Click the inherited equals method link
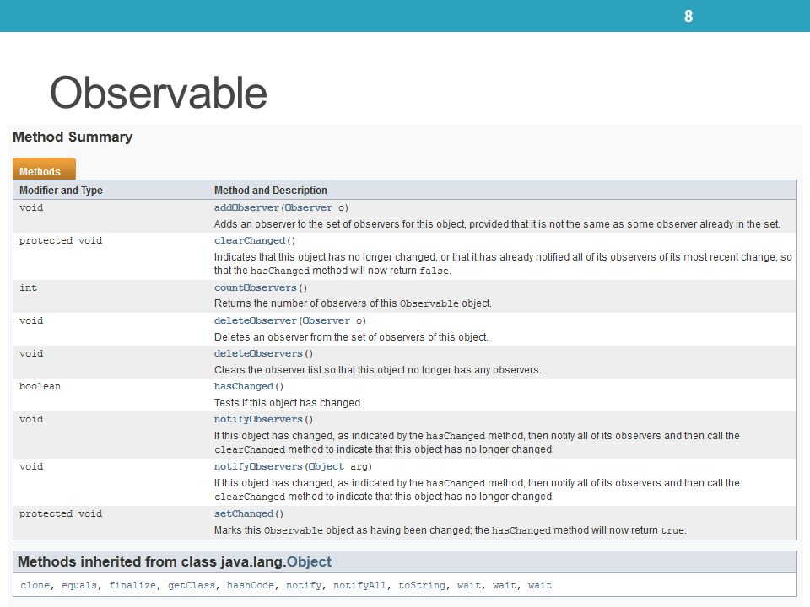The height and width of the screenshot is (607, 810). (79, 585)
